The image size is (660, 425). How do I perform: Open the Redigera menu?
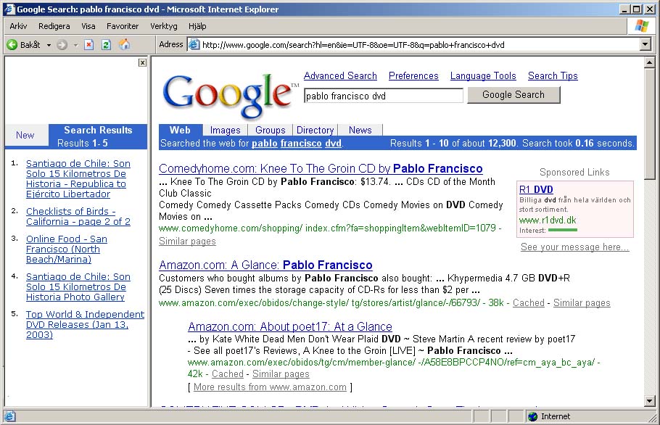pos(54,26)
